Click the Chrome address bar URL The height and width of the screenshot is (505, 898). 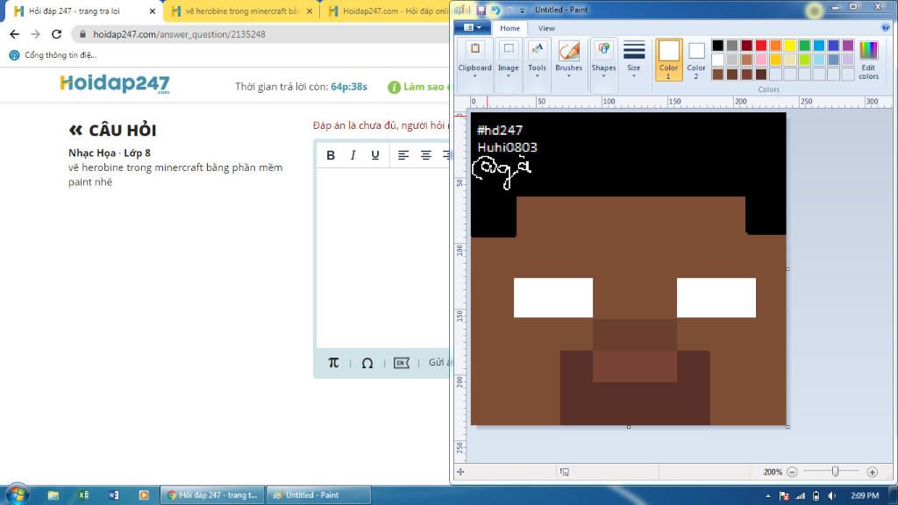pos(179,34)
